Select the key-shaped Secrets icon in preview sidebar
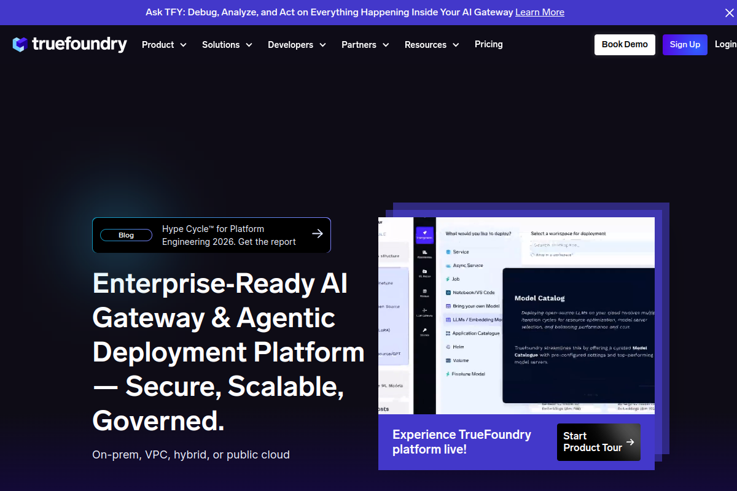The image size is (737, 491). (424, 331)
